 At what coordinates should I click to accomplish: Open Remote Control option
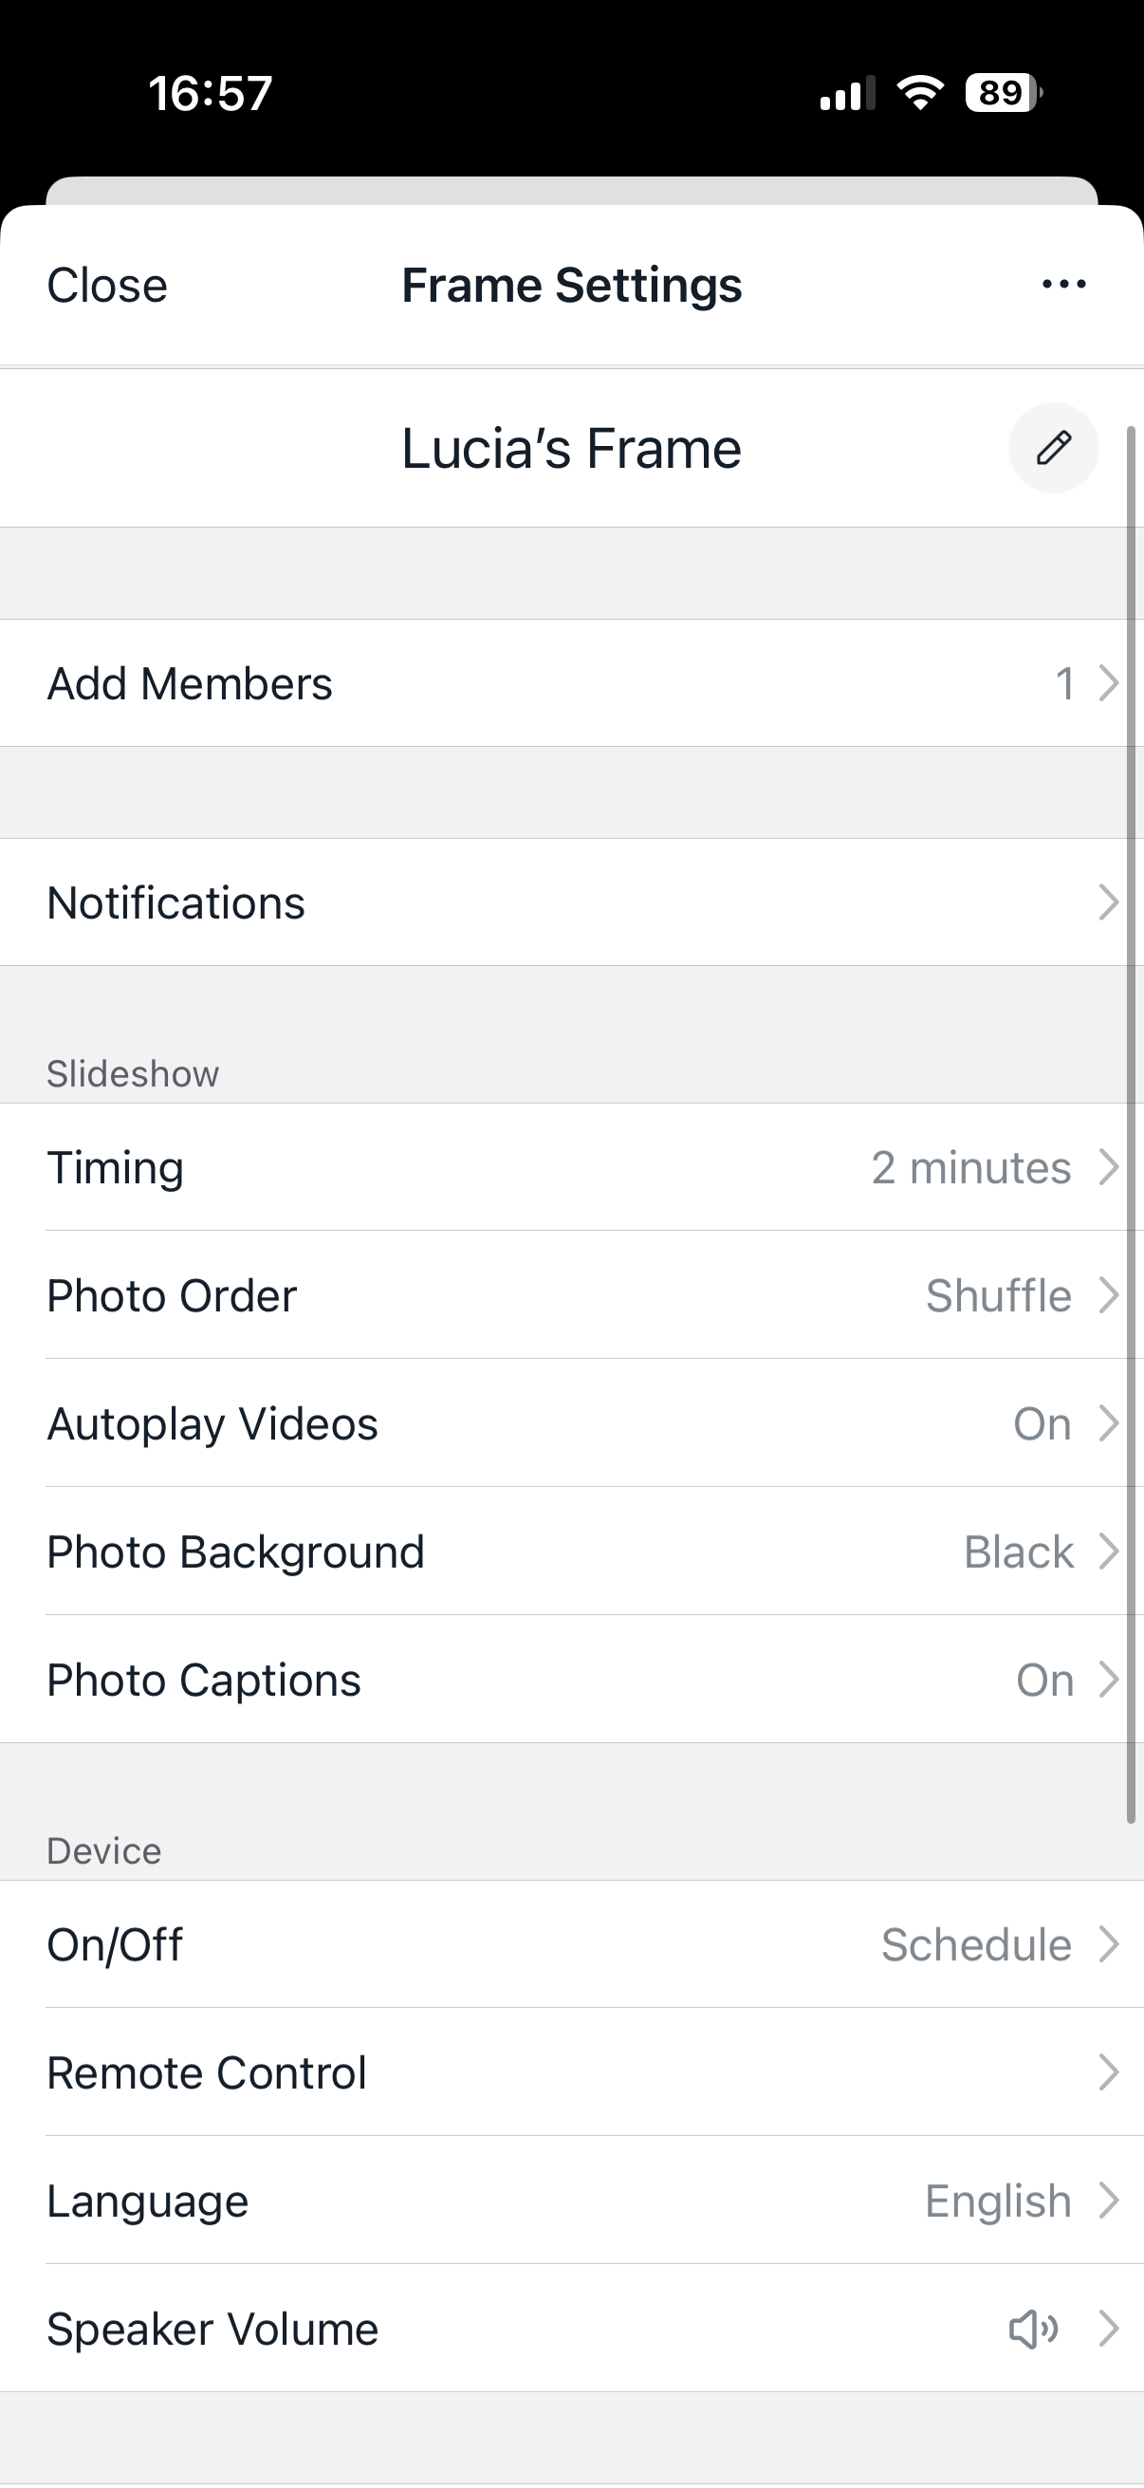(x=571, y=2073)
